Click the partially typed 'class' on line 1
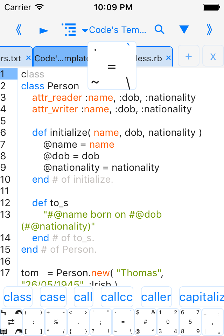The image size is (224, 336). (x=33, y=74)
